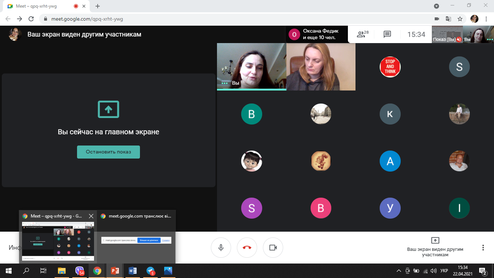Image resolution: width=494 pixels, height=278 pixels.
Task: Switch the УКР keyboard language indicator
Action: click(x=444, y=271)
